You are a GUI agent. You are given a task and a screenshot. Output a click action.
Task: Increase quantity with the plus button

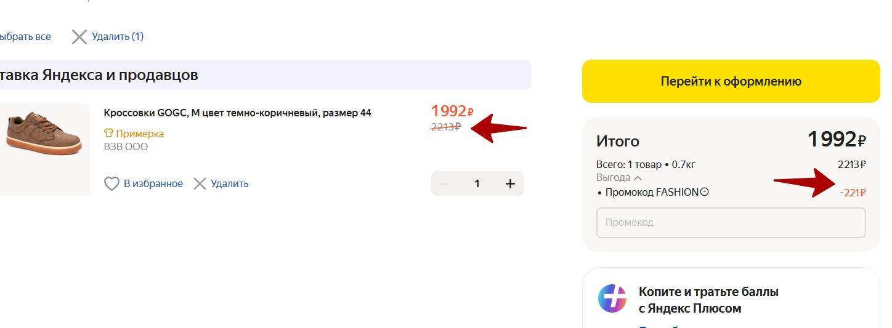coord(510,183)
